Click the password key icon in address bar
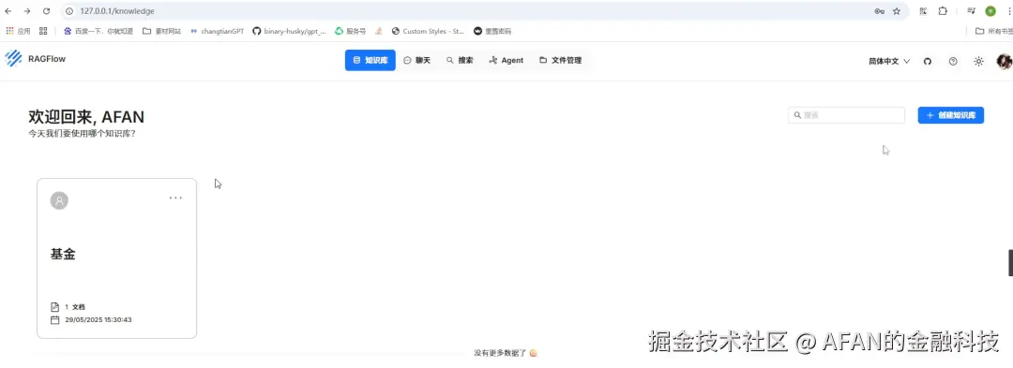 tap(879, 11)
